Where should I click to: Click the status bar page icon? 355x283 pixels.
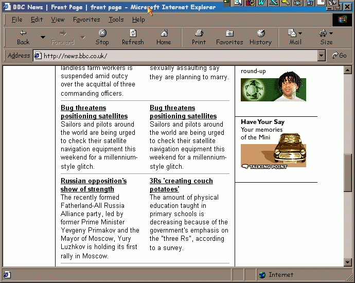(7, 275)
